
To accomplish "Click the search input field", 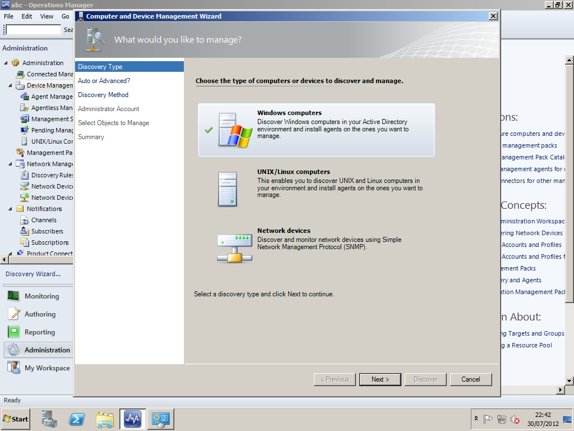I will 33,30.
